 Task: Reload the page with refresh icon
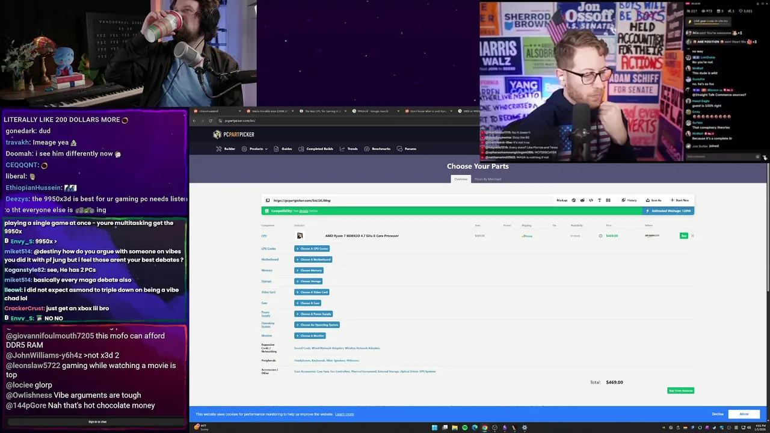(x=211, y=121)
